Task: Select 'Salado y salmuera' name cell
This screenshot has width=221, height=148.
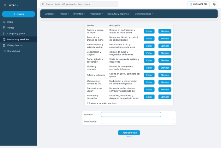Action: point(96,75)
